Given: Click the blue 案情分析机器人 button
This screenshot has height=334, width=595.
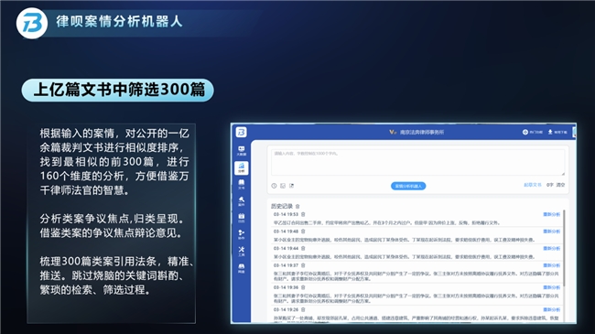Looking at the screenshot, I should (x=408, y=186).
